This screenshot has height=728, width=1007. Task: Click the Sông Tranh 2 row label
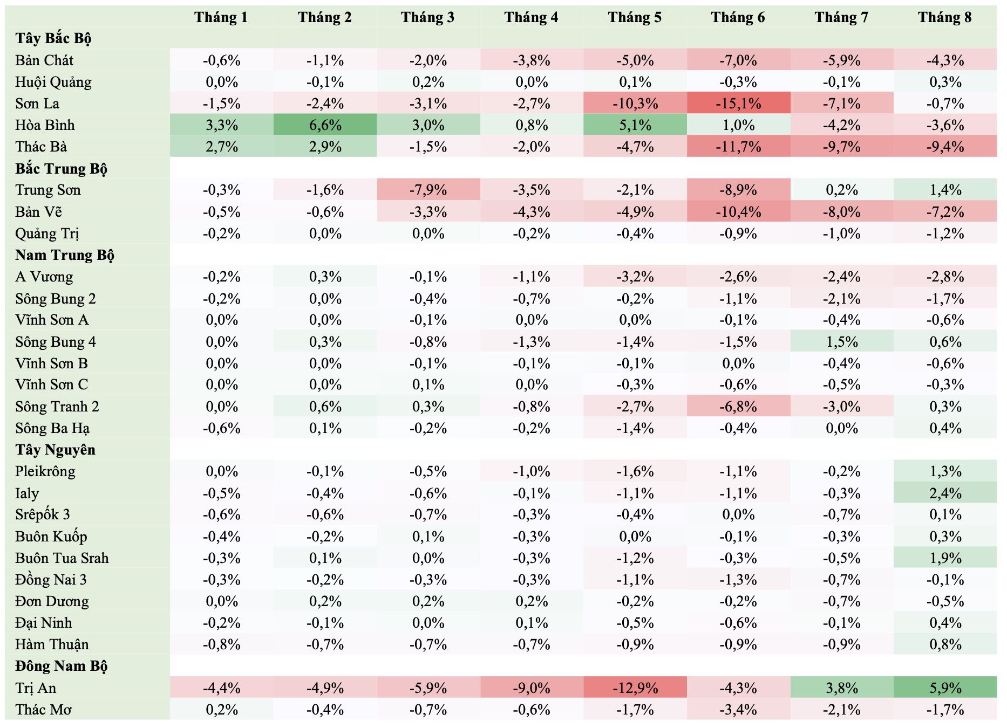(x=57, y=407)
